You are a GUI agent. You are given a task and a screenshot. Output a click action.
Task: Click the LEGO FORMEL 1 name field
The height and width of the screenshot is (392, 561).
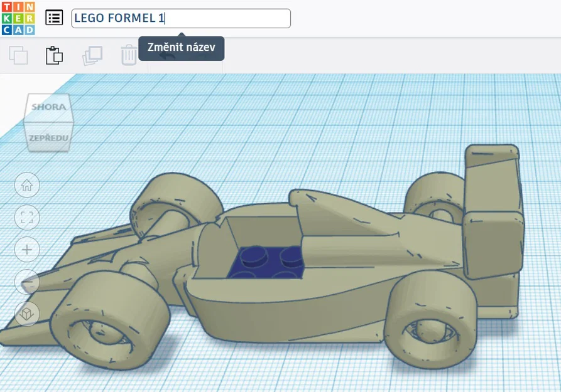(x=181, y=18)
